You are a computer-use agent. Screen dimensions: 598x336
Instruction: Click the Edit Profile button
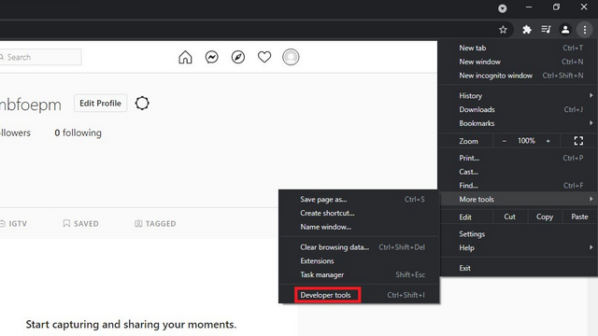[x=100, y=104]
